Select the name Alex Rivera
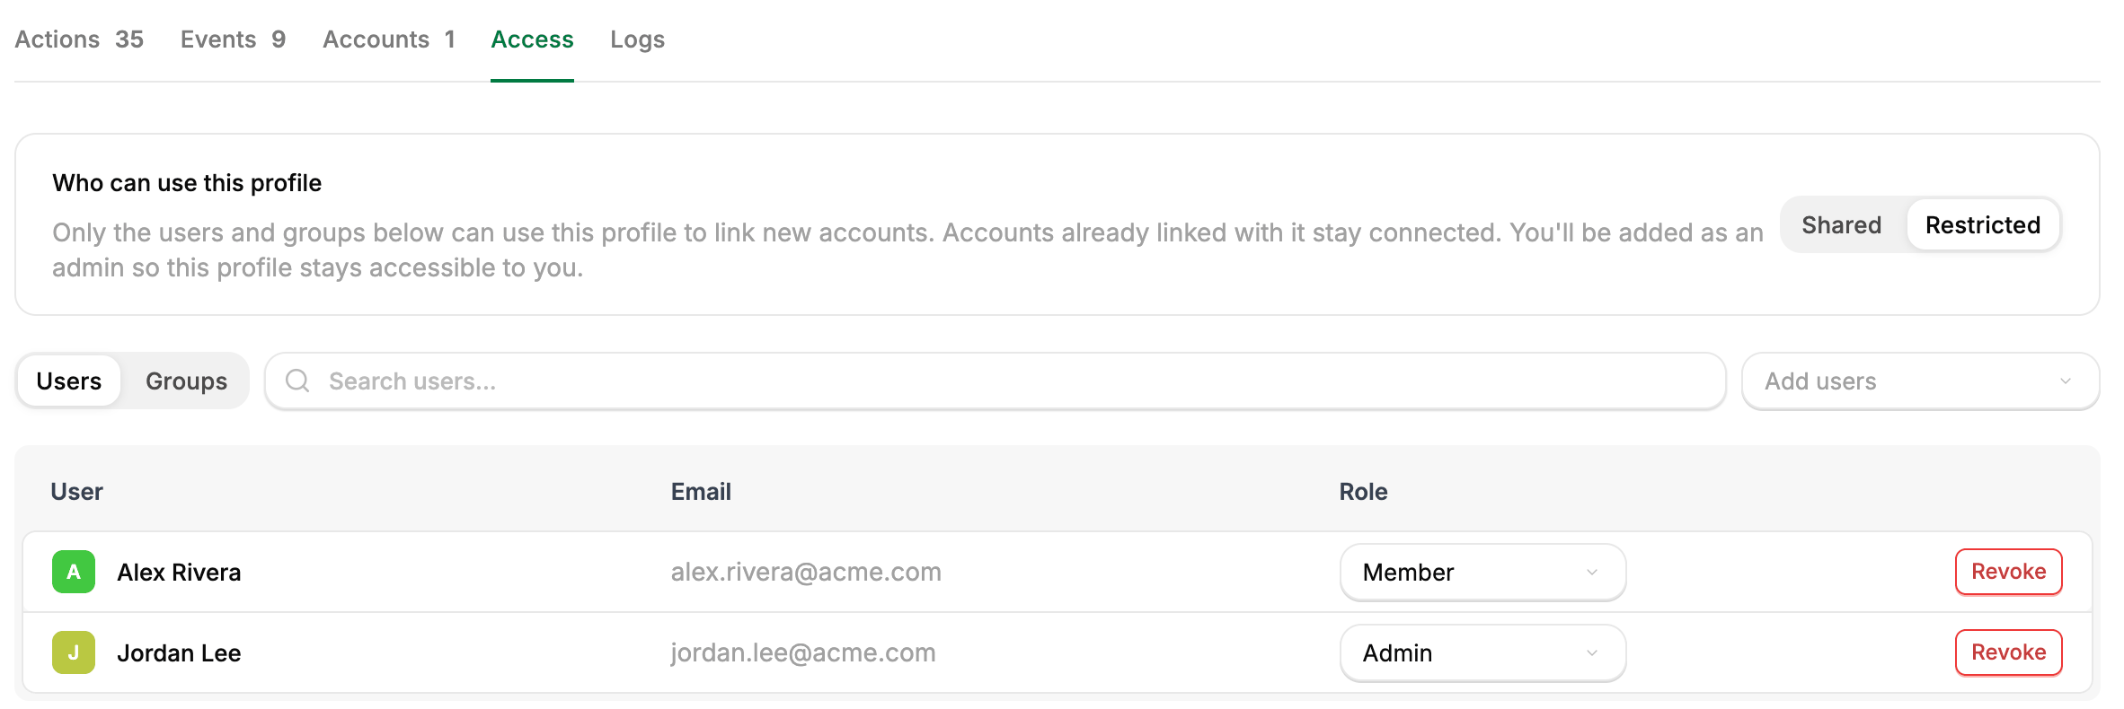2124x709 pixels. pos(179,573)
